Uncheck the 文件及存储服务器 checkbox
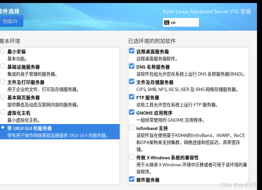The height and width of the screenshot is (190, 262). [x=132, y=82]
